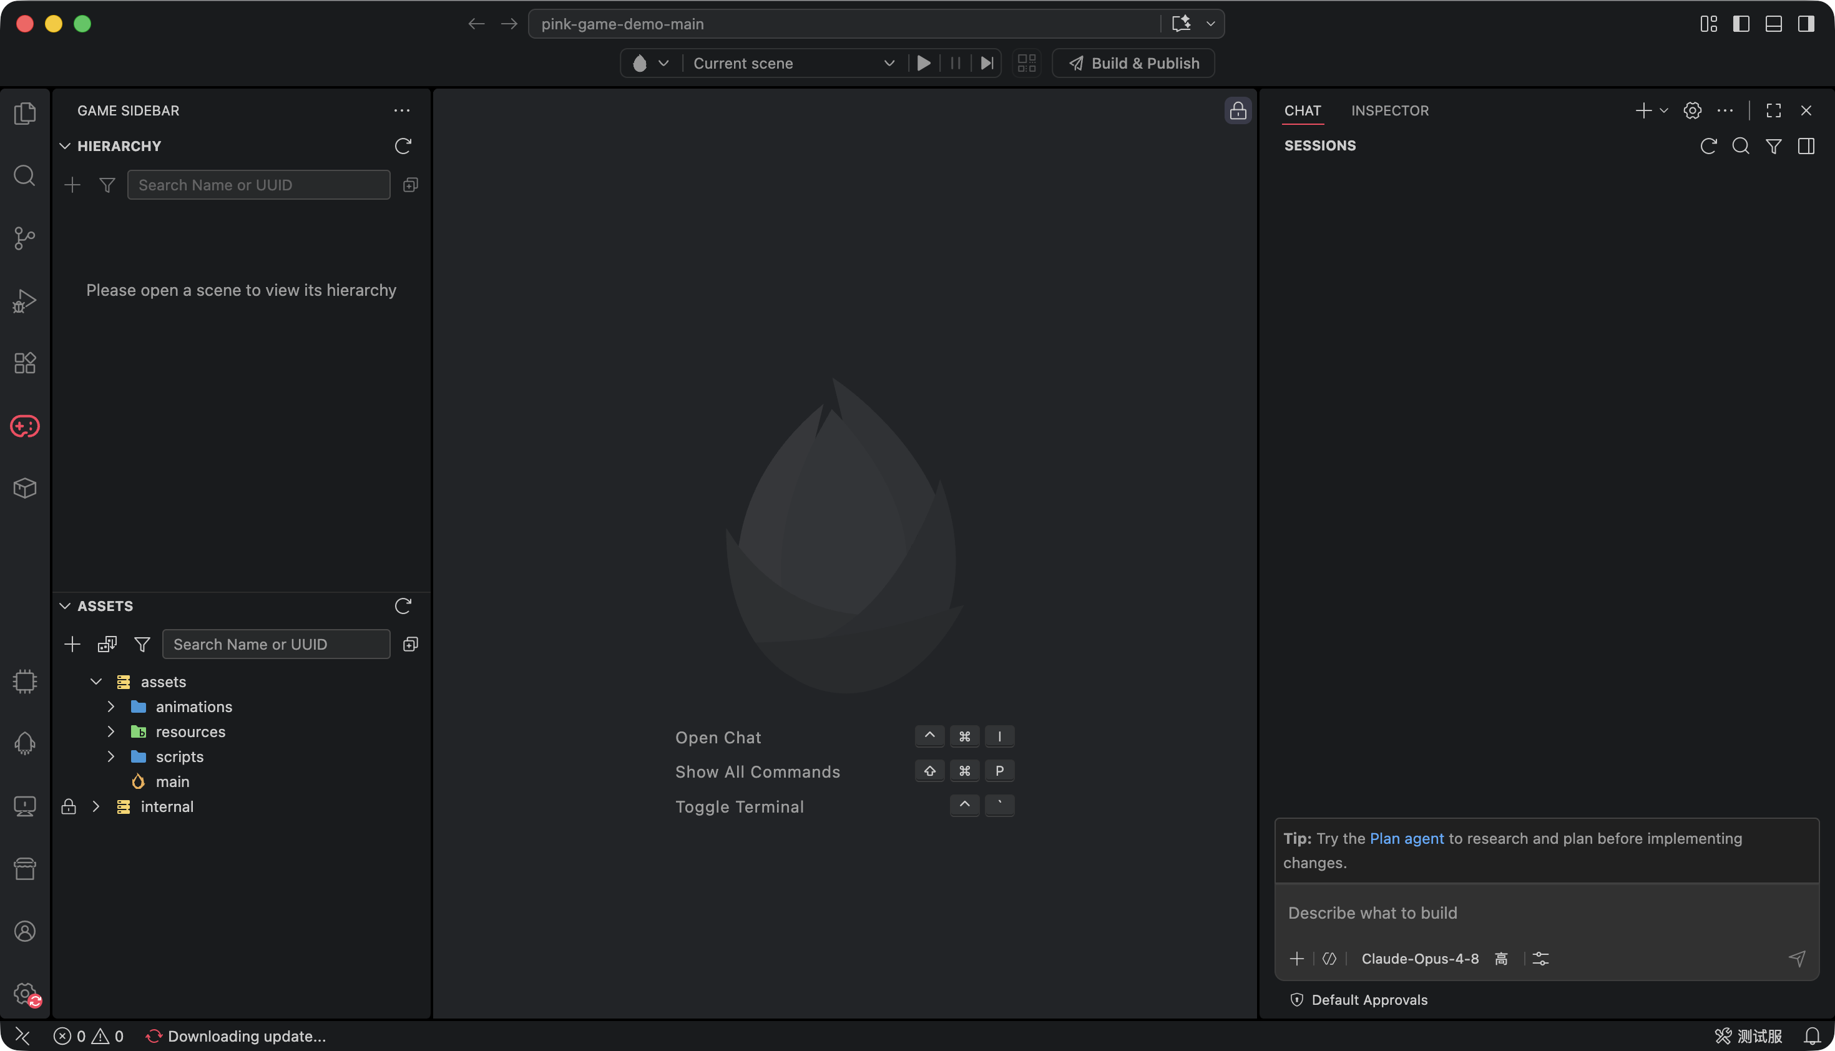Viewport: 1835px width, 1051px height.
Task: Open the Run and Debug view
Action: point(24,300)
